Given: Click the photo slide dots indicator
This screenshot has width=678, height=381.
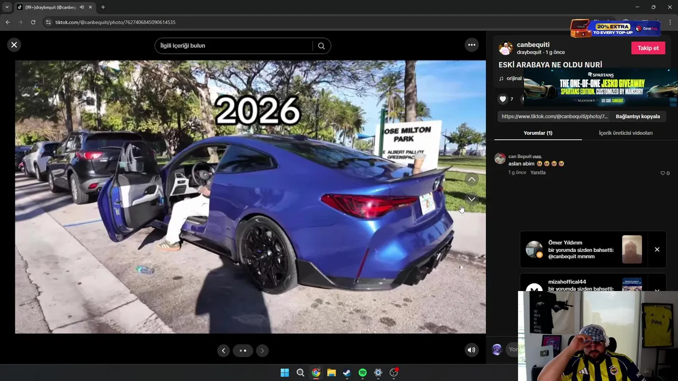Looking at the screenshot, I should pos(243,350).
